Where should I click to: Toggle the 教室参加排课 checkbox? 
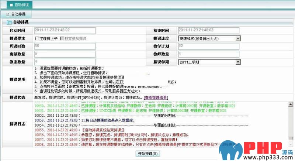(x=62, y=39)
